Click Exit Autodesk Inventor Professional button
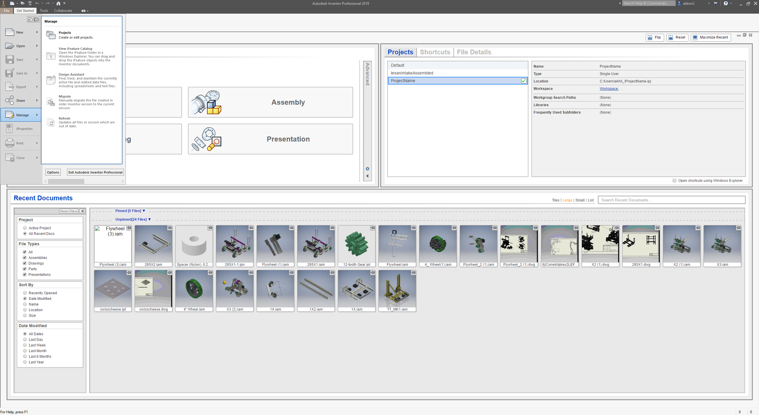759x415 pixels. pos(95,172)
